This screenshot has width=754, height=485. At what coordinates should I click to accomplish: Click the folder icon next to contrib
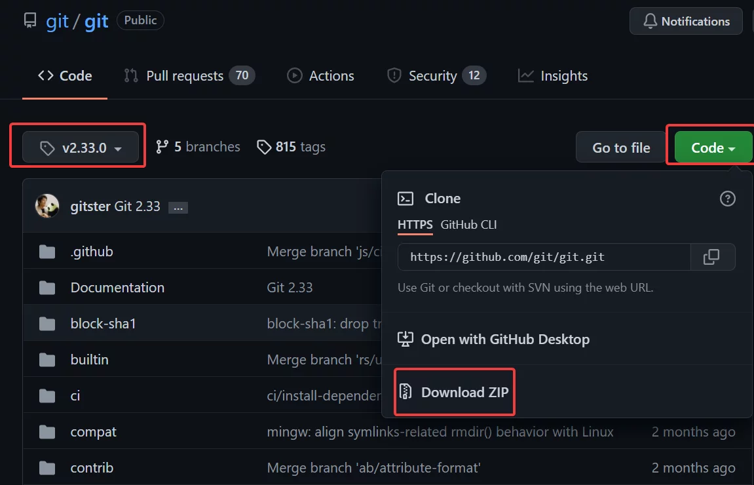point(47,468)
